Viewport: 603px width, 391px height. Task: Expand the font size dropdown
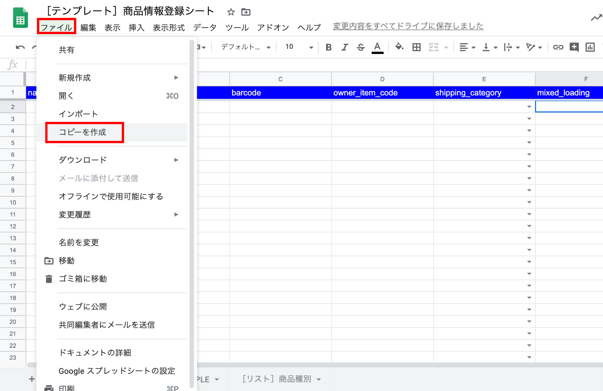coord(311,47)
